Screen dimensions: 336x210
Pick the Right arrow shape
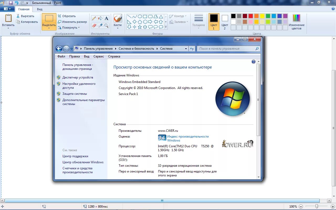[x=150, y=22]
